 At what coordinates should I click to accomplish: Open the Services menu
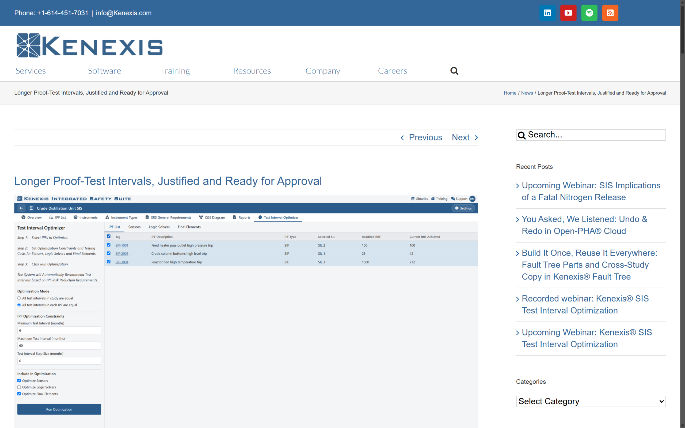[31, 71]
